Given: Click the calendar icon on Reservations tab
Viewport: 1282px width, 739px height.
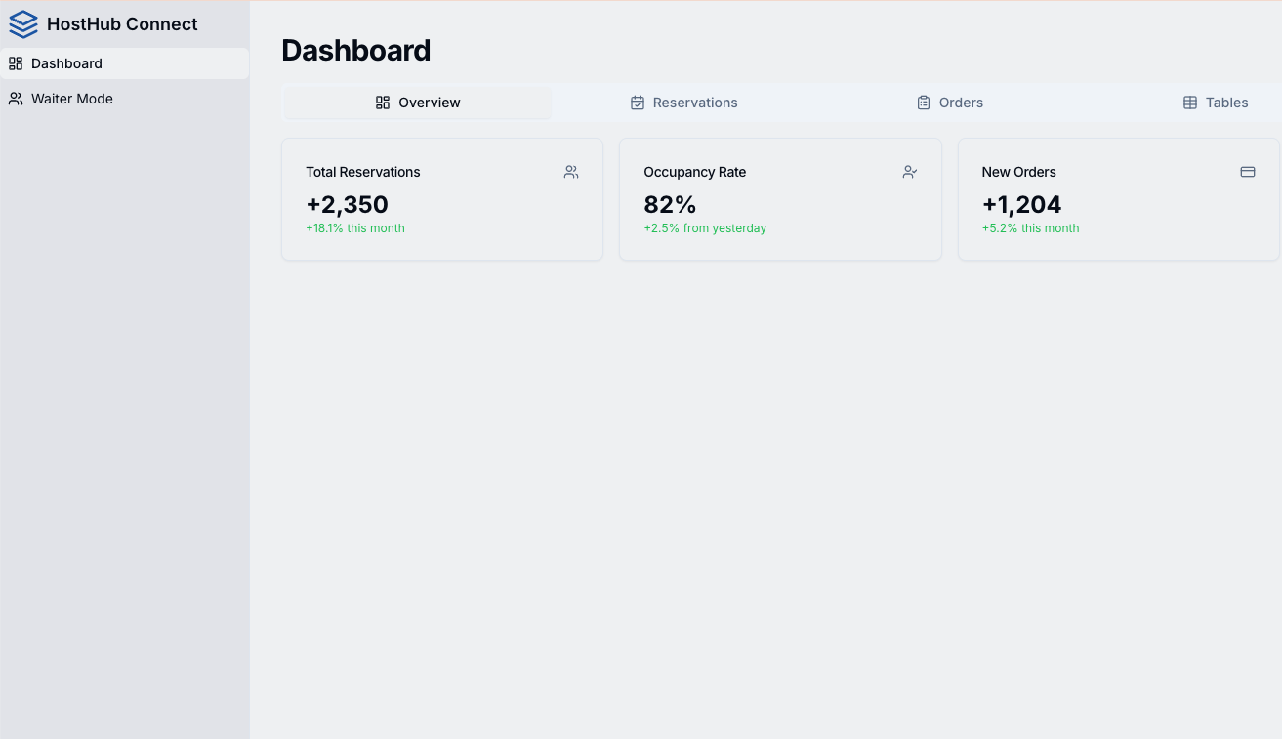Looking at the screenshot, I should [638, 103].
